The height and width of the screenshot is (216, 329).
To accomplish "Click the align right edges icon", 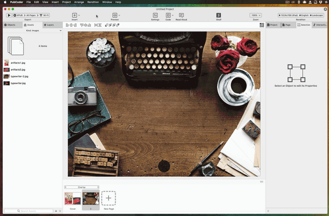I will (x=75, y=25).
